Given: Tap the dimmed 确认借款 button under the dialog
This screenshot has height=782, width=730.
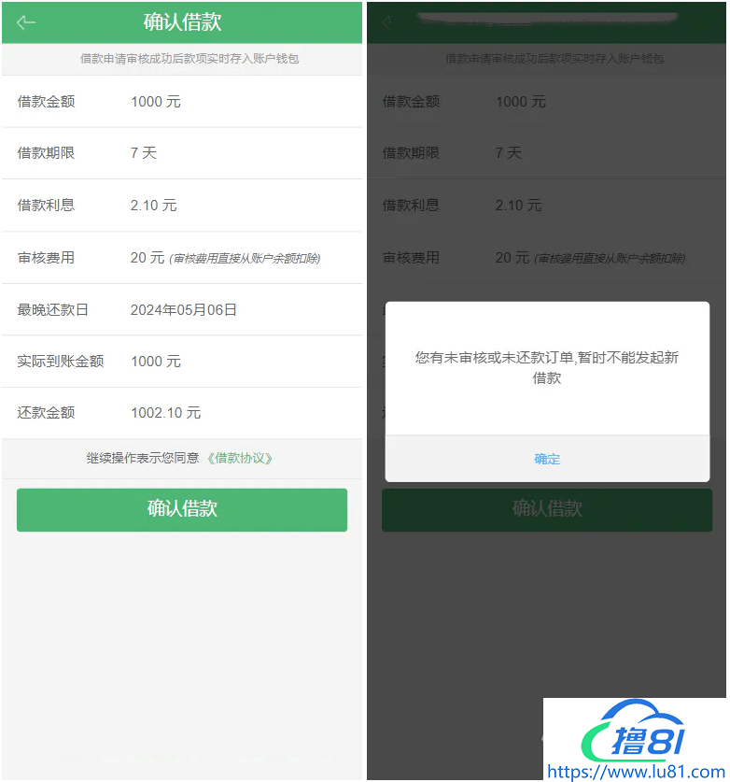Looking at the screenshot, I should (x=547, y=510).
